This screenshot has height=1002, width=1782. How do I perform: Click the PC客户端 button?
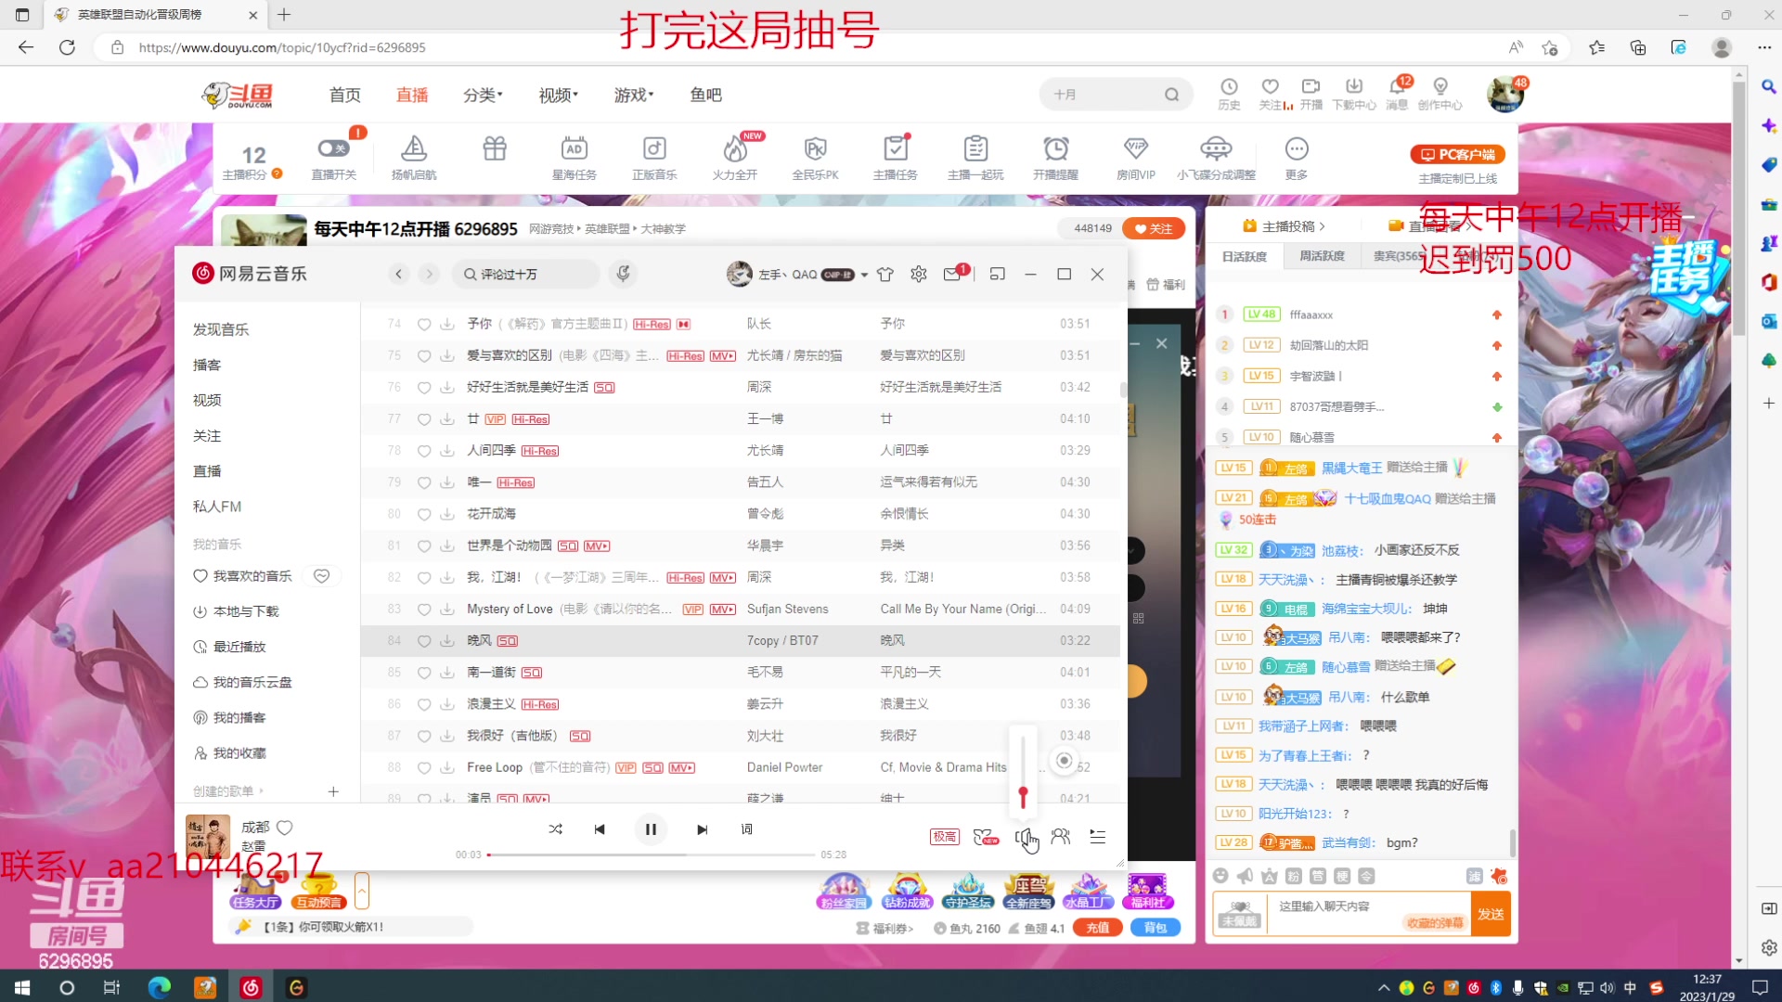pos(1457,154)
